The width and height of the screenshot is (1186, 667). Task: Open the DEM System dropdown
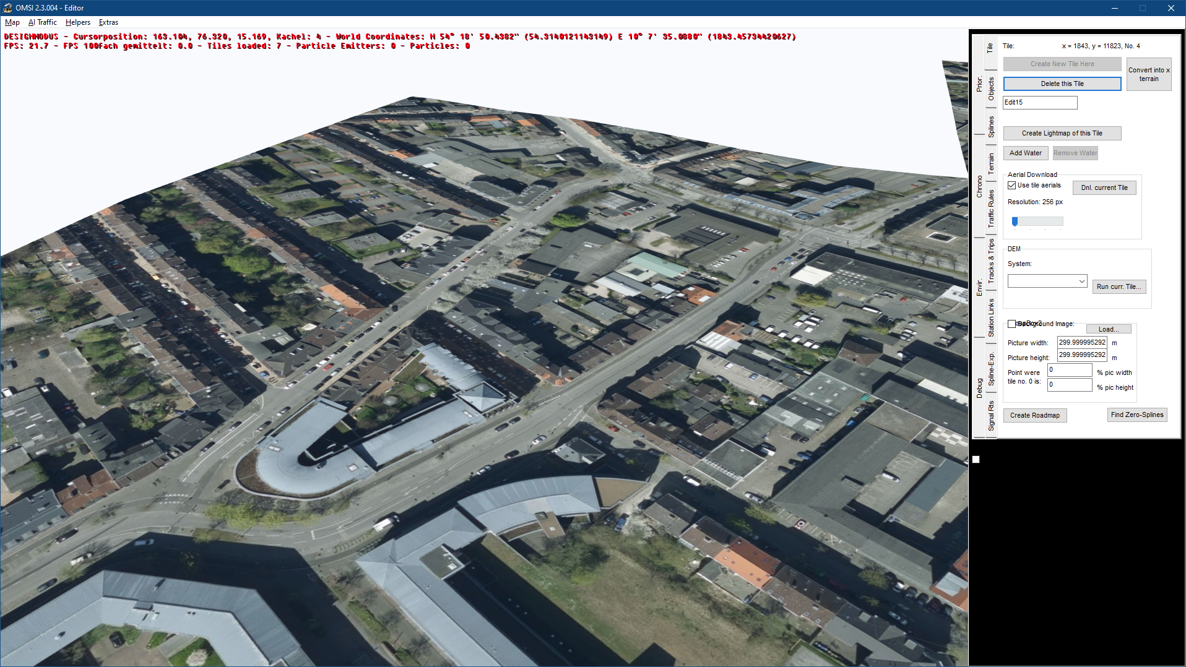[x=1047, y=281]
